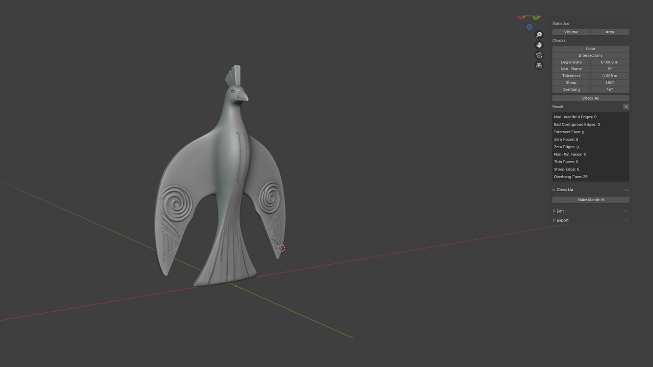Select the "Overhang Face: 25" result
Screen dimensions: 653x367
[570, 177]
